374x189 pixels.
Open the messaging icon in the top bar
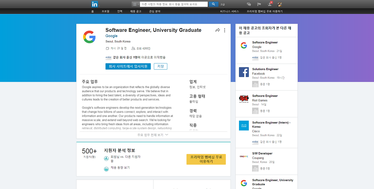pyautogui.click(x=249, y=4)
